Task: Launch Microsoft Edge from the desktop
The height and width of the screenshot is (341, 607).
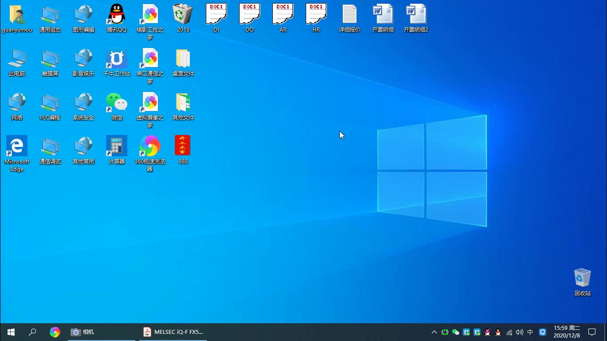Action: coord(17,154)
